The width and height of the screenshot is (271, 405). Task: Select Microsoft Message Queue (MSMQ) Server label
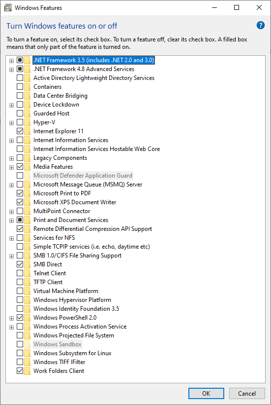pyautogui.click(x=88, y=184)
